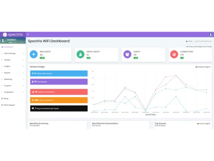Click the NEW GUESTS card label
This screenshot has height=161, width=214.
tap(45, 52)
